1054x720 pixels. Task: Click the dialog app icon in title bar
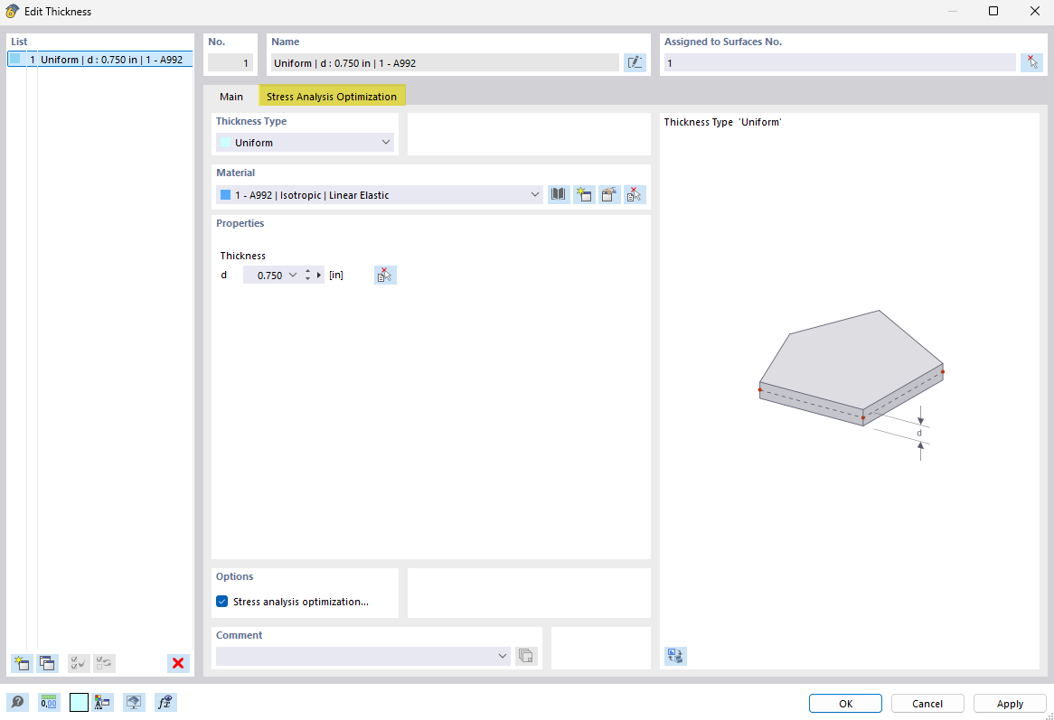[x=12, y=12]
